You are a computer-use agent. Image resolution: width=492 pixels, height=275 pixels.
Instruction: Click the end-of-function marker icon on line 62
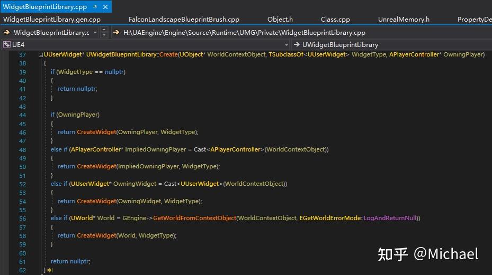pyautogui.click(x=50, y=270)
